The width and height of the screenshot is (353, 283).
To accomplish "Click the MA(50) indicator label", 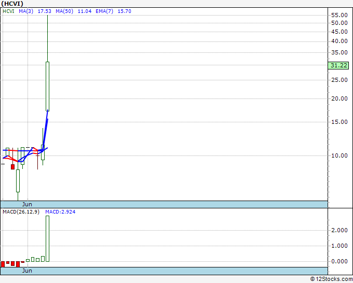I will coord(64,11).
